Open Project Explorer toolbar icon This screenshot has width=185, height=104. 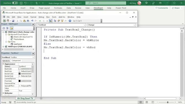[55, 21]
